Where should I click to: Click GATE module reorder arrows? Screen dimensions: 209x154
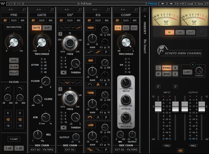(x=39, y=10)
